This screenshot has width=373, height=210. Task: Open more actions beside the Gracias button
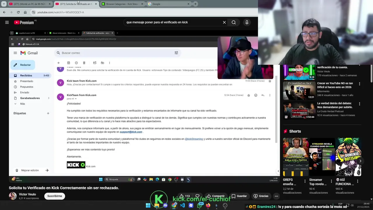tap(276, 196)
